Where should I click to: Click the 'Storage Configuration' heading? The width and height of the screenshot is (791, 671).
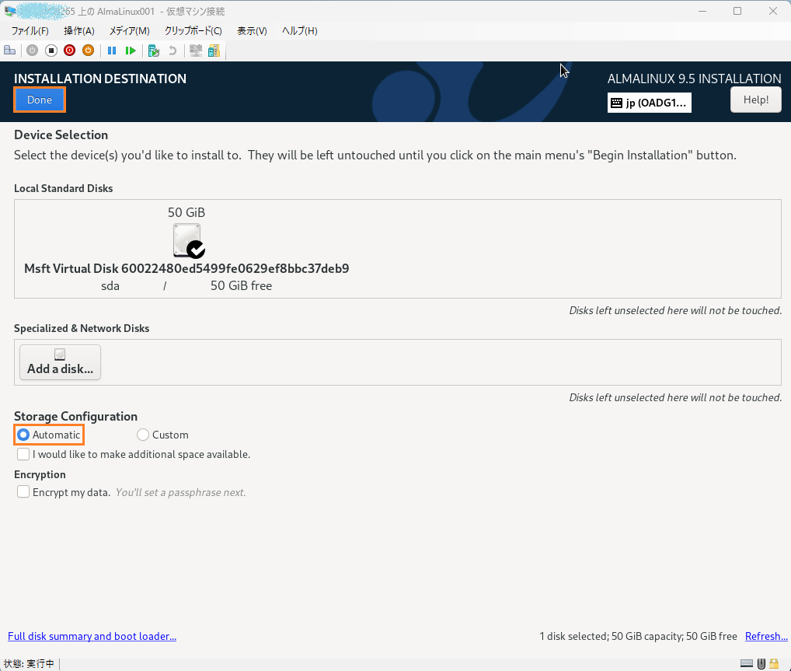tap(75, 417)
